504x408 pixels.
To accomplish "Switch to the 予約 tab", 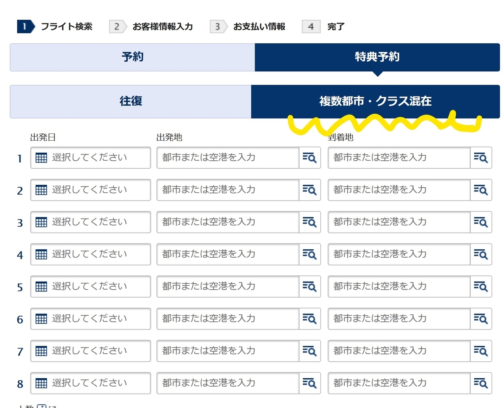I will (132, 57).
